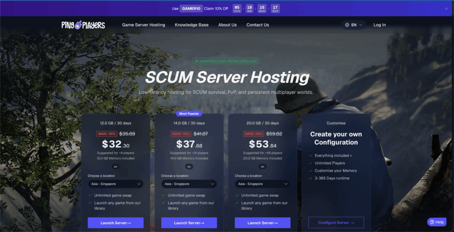Click 'Create your own Configuration' heading
Screen dimensions: 454x232
pos(336,138)
